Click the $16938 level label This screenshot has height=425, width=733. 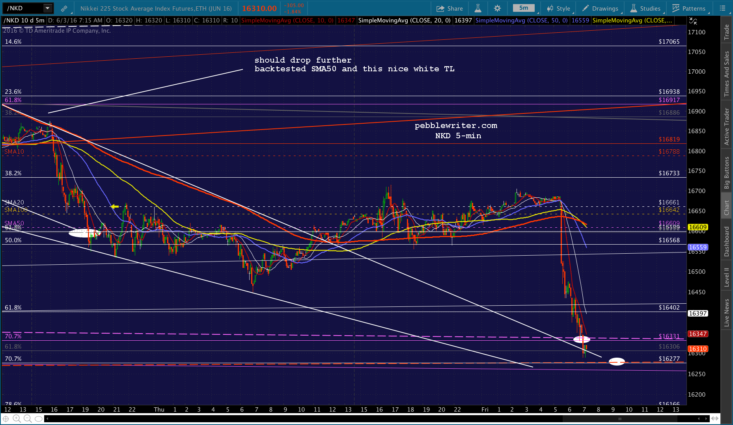(669, 92)
